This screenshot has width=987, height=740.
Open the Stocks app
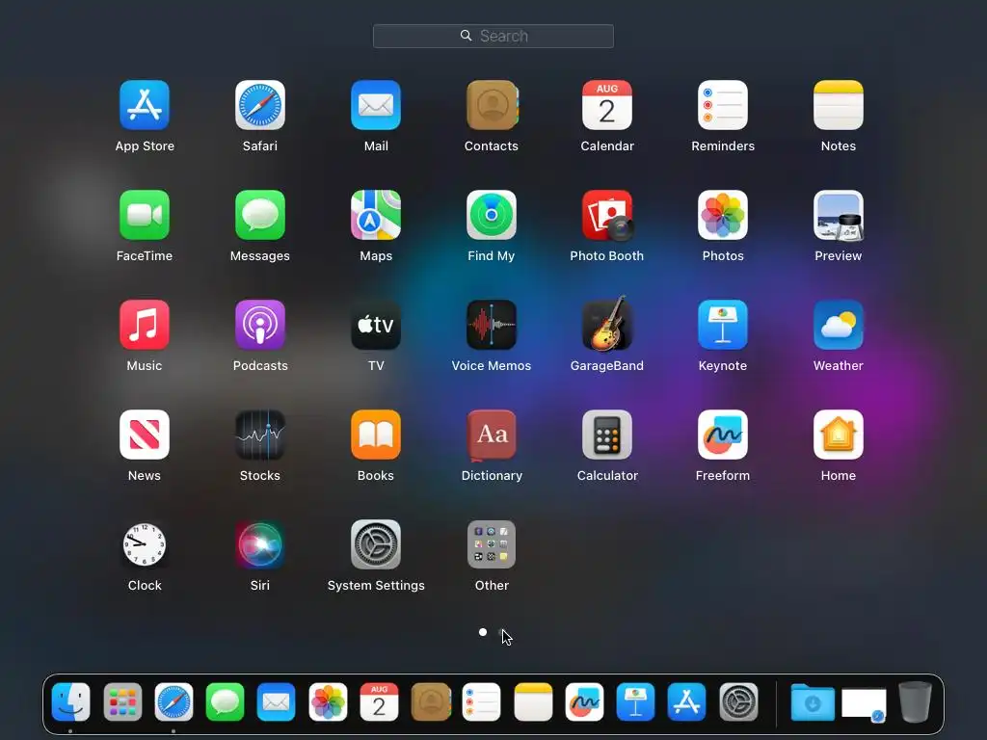pyautogui.click(x=260, y=435)
